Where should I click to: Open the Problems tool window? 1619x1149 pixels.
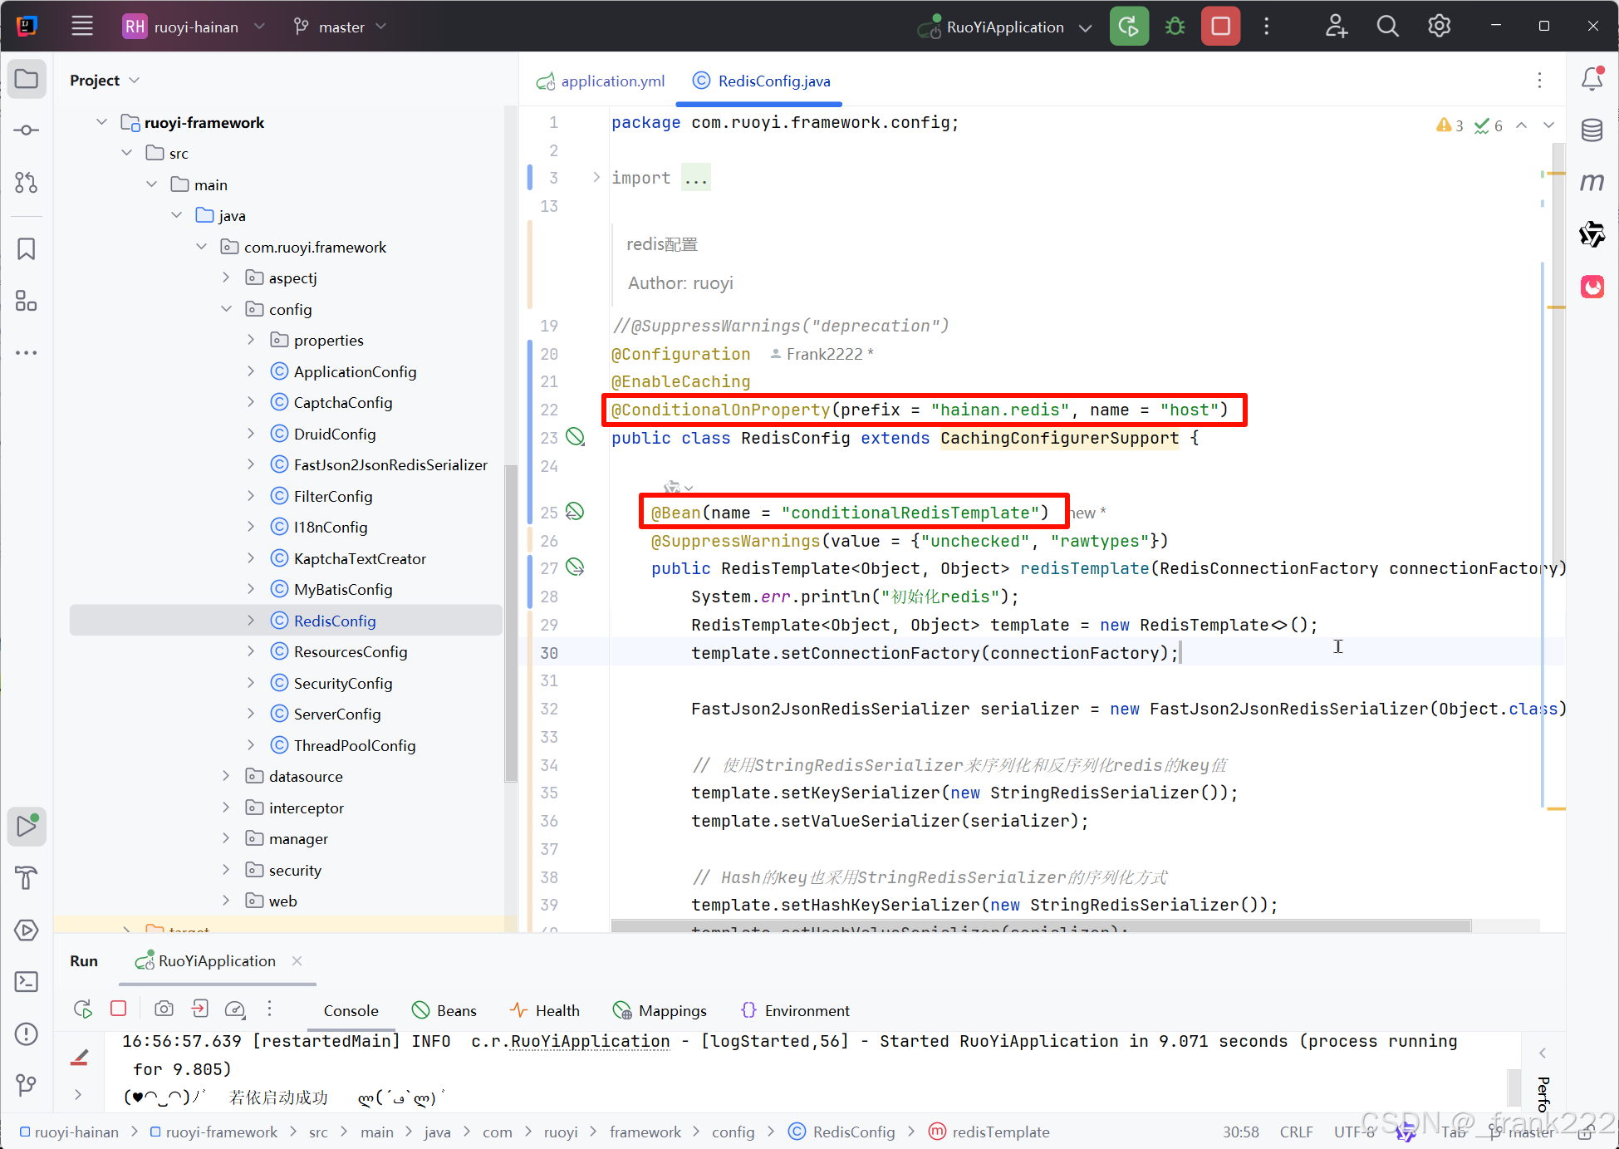point(26,1034)
